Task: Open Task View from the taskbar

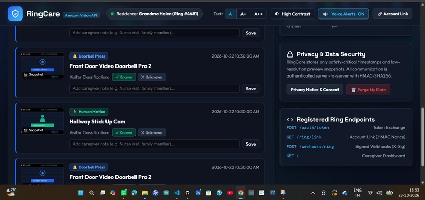Action: [102, 193]
